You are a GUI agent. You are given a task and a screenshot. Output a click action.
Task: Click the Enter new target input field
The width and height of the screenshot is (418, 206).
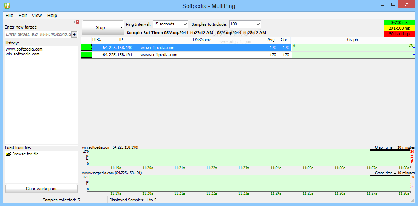click(38, 34)
